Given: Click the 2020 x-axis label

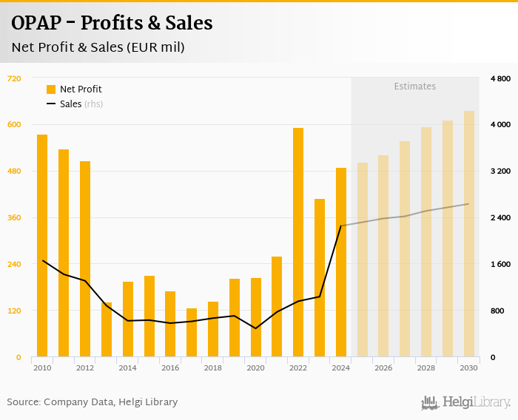Looking at the screenshot, I should pos(255,367).
